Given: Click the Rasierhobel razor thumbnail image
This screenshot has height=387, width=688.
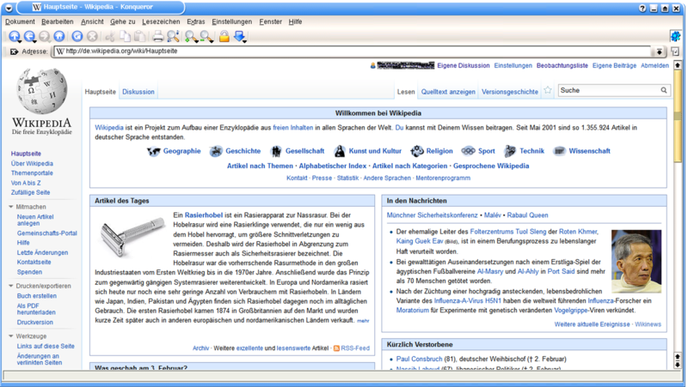Looking at the screenshot, I should 132,237.
